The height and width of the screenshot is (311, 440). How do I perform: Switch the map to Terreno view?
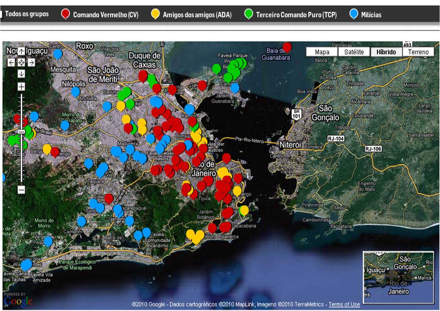(418, 52)
